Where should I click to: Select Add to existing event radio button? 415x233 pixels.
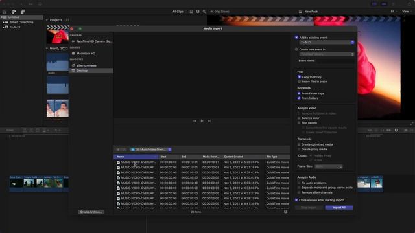(x=296, y=38)
